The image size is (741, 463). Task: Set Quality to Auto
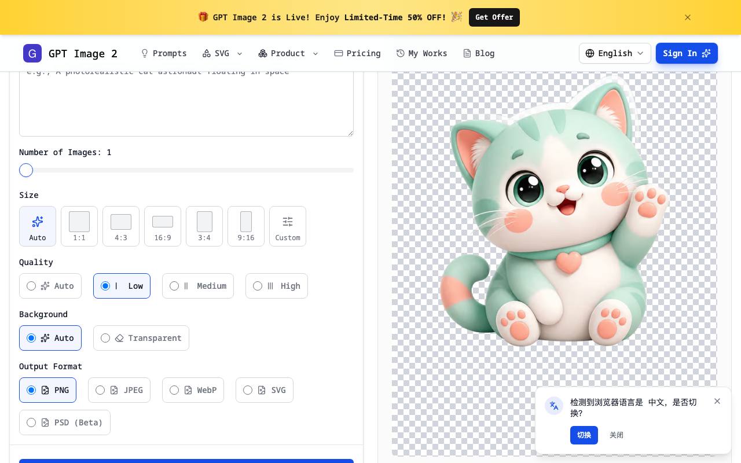click(x=50, y=286)
